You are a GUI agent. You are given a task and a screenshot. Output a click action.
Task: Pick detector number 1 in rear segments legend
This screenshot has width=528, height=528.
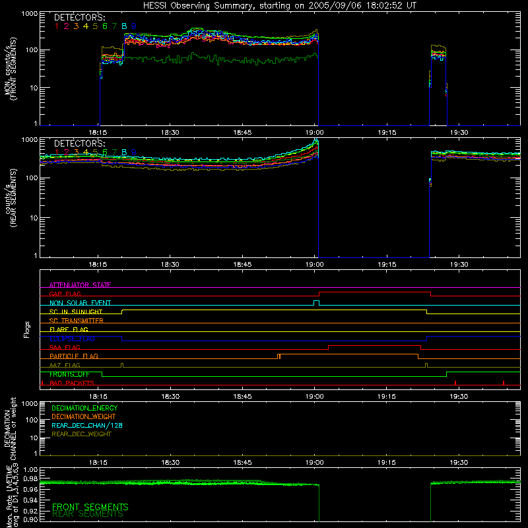[57, 152]
